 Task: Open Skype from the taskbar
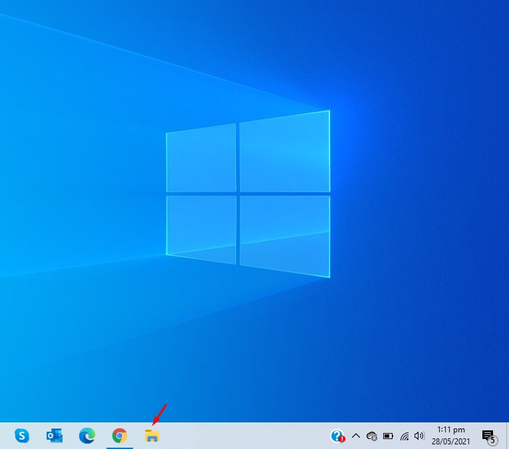pos(22,436)
